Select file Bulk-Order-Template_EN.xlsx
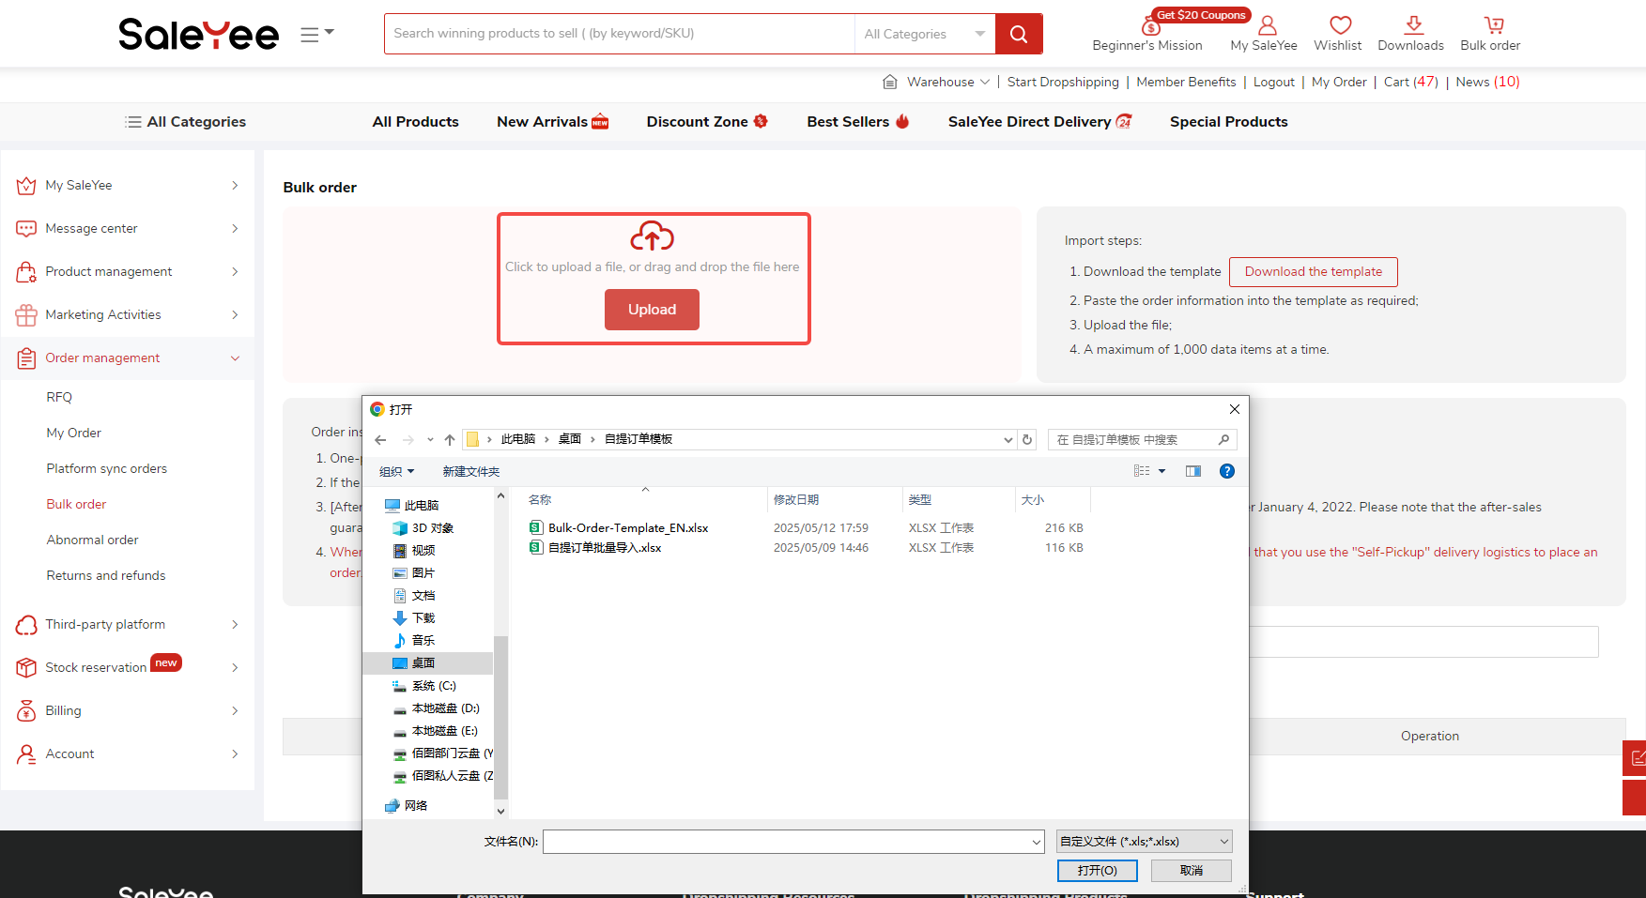This screenshot has width=1646, height=898. click(619, 528)
